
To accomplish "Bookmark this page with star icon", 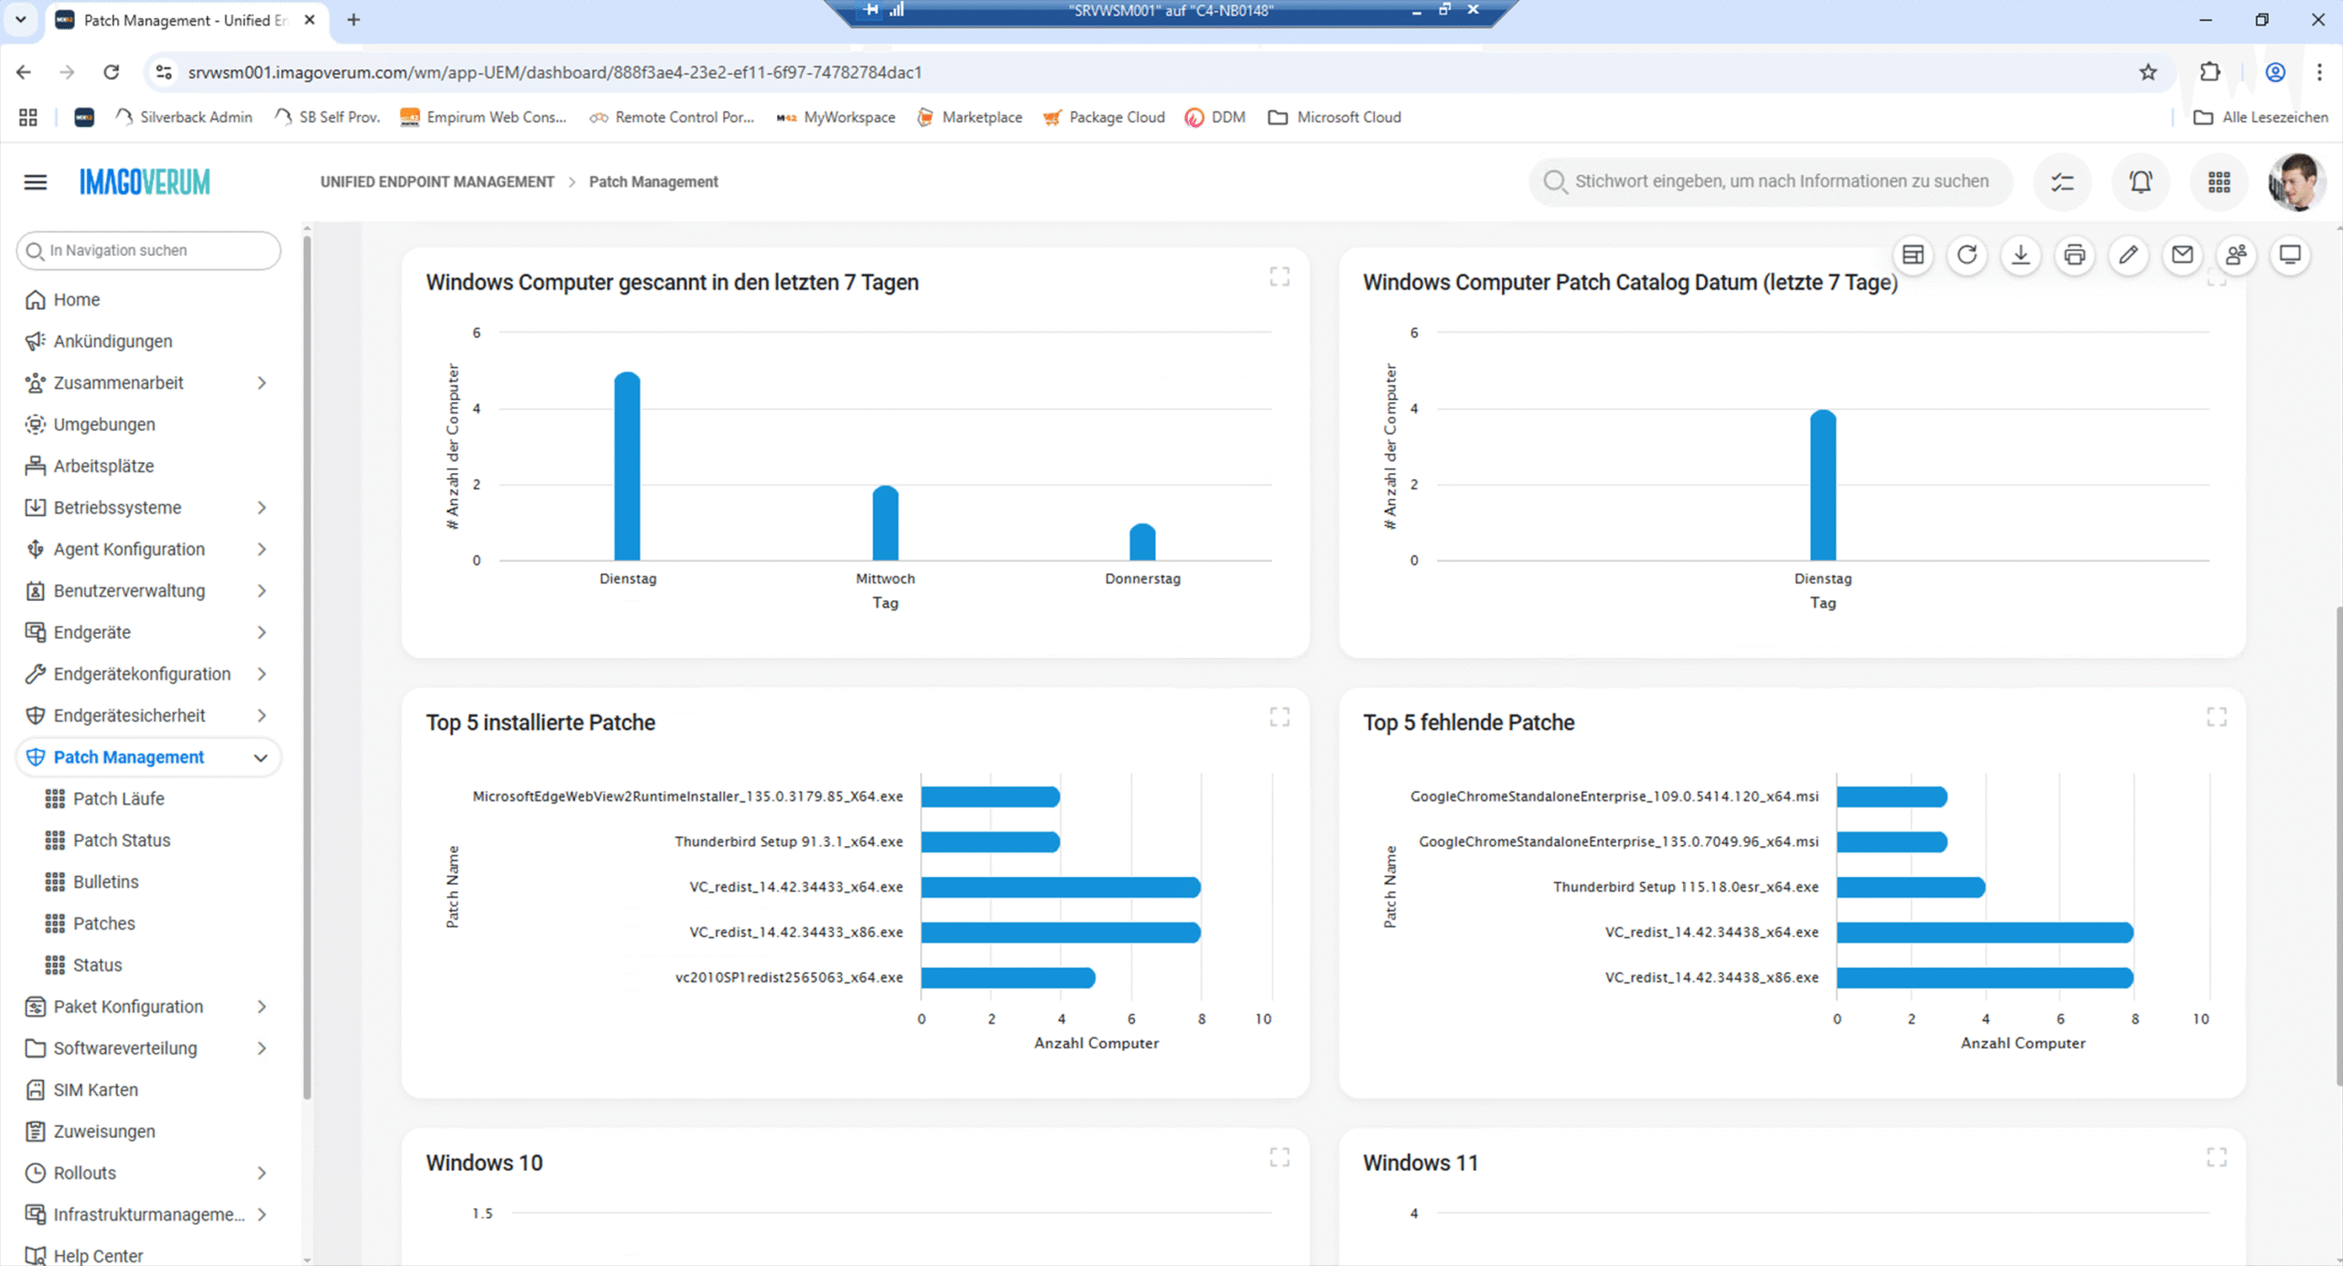I will [2148, 72].
